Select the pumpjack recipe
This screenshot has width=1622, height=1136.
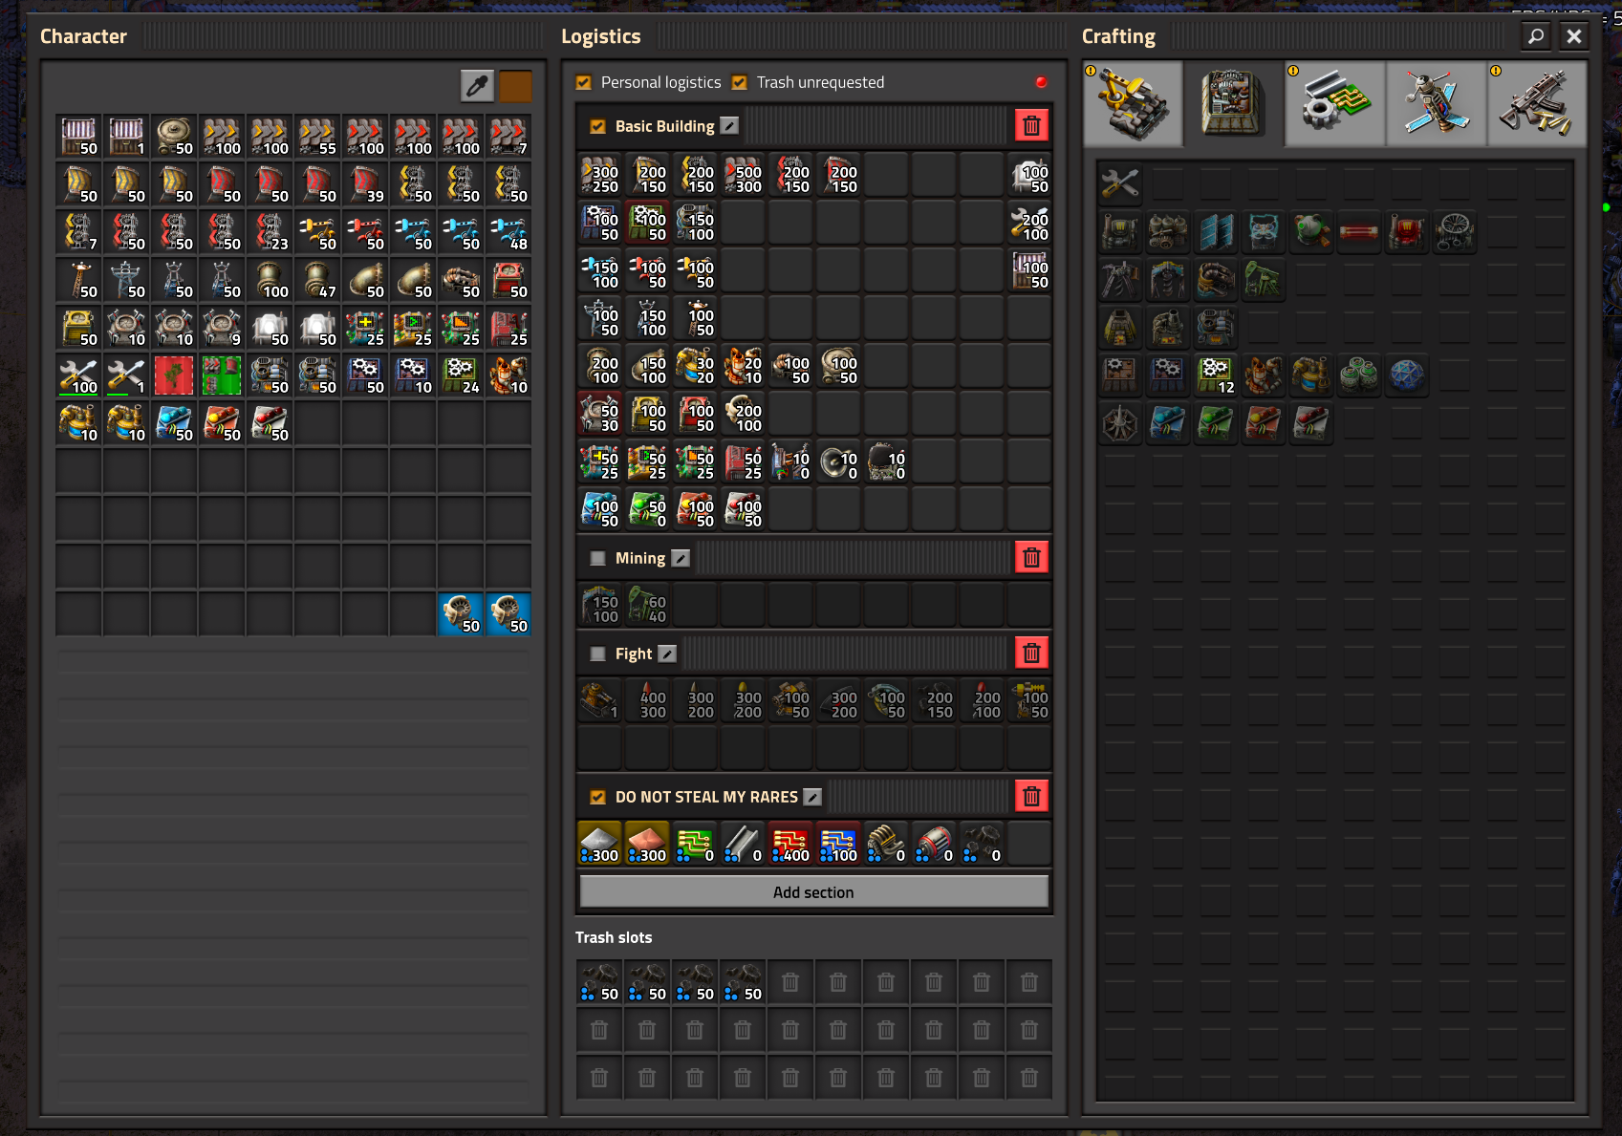[x=1264, y=279]
